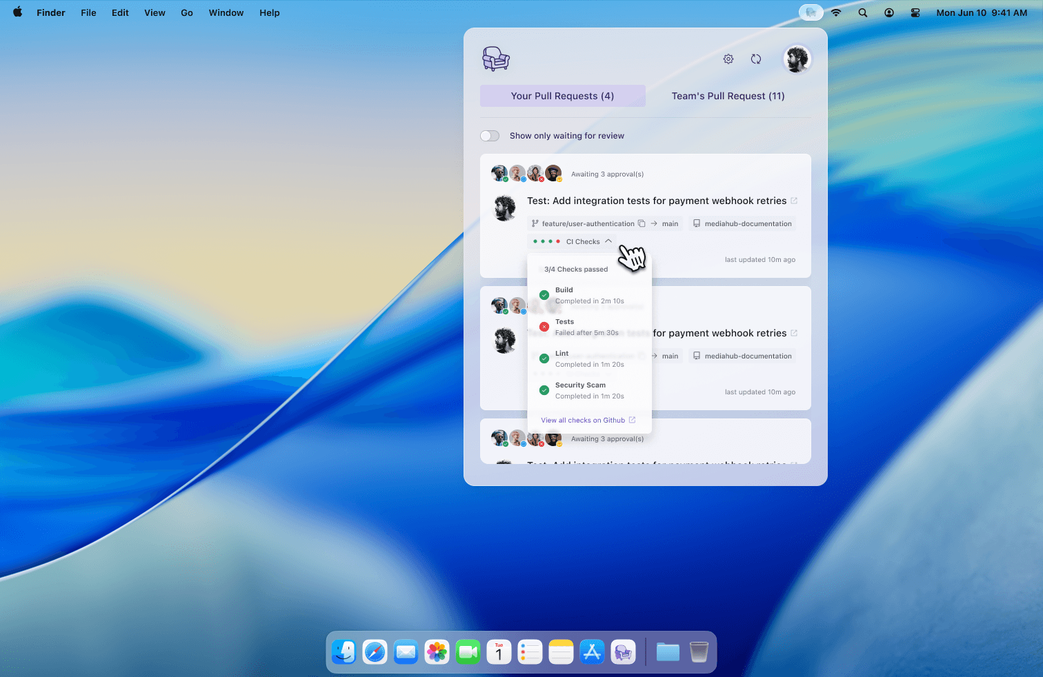This screenshot has width=1043, height=677.
Task: Click the Build success check icon
Action: 544,294
